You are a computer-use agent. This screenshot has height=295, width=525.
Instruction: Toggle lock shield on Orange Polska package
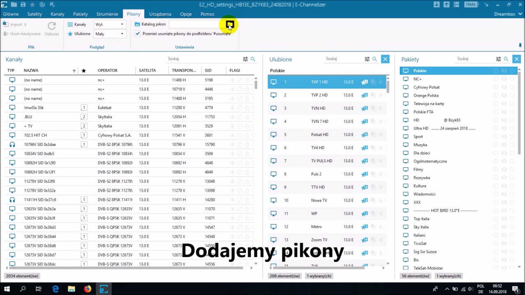pyautogui.click(x=512, y=95)
